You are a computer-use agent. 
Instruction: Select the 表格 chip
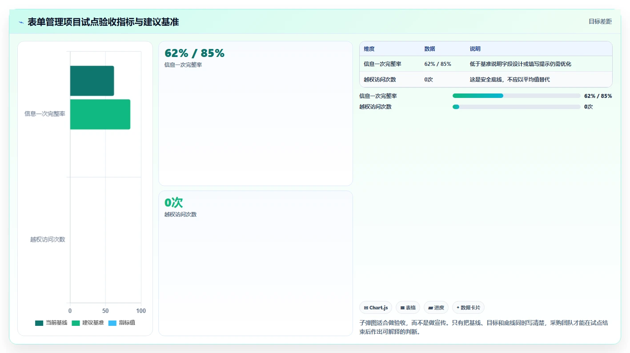coord(408,308)
